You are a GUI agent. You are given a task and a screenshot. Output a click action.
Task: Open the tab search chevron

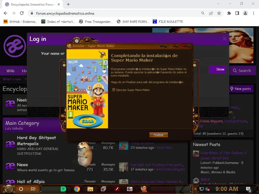[218, 4]
